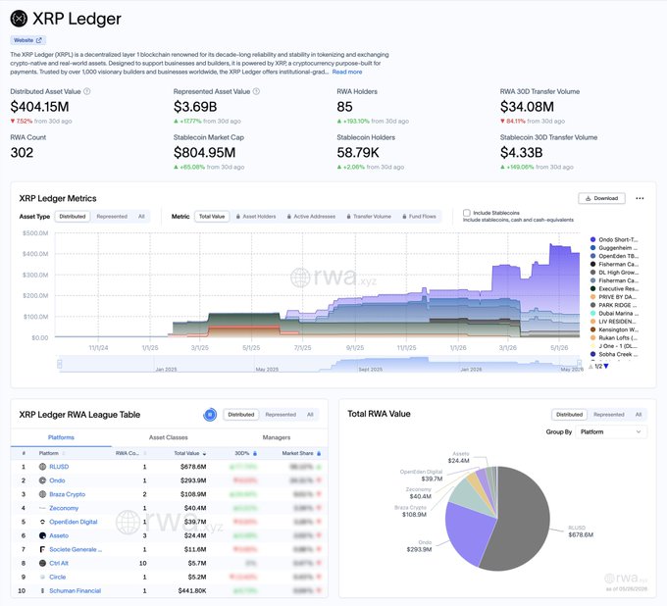Screen dimensions: 667x606
Task: Click the Asseto platform icon
Action: (42, 535)
